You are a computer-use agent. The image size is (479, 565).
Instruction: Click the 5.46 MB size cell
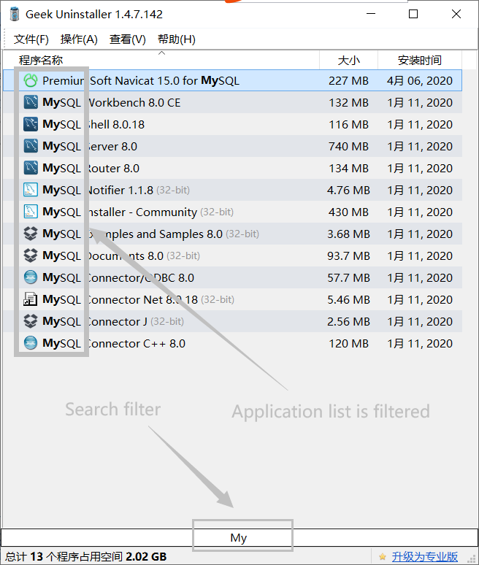point(348,299)
